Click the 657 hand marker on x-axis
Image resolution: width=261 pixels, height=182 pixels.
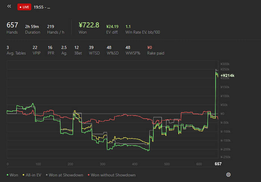218,164
